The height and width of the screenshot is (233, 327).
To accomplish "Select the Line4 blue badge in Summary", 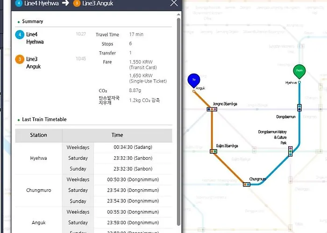I will click(20, 34).
